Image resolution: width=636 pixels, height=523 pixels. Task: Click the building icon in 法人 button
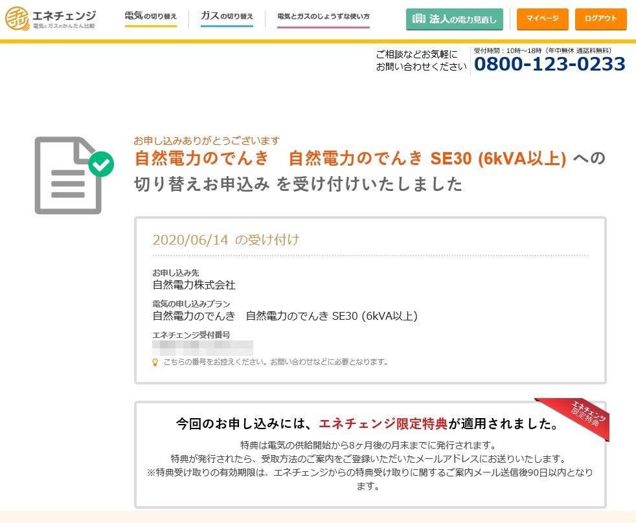[x=418, y=19]
